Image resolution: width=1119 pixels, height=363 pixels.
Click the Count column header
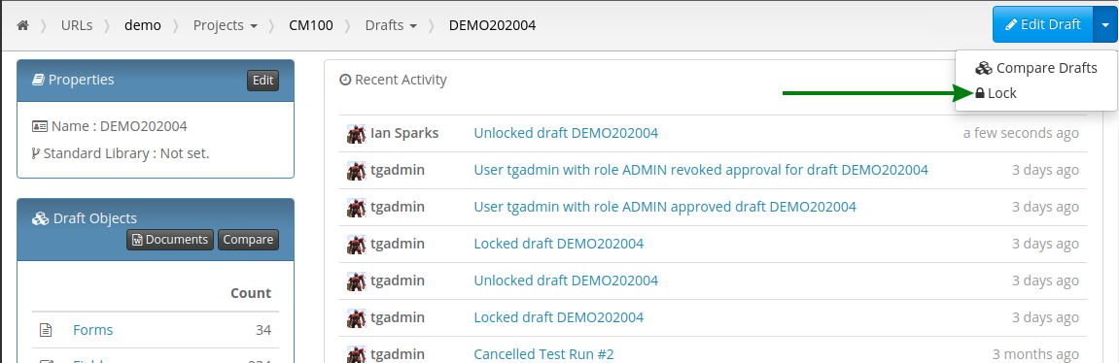(x=251, y=293)
